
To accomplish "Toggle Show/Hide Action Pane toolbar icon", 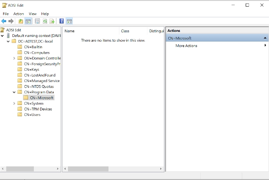I will click(x=69, y=21).
